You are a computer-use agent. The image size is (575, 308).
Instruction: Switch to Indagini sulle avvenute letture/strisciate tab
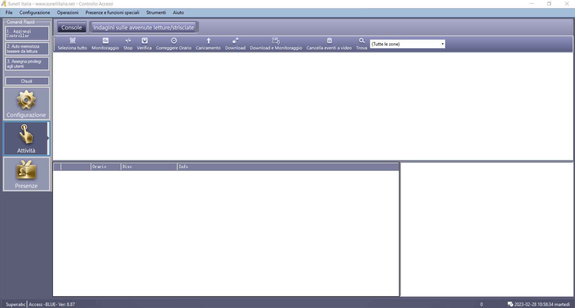click(x=144, y=27)
